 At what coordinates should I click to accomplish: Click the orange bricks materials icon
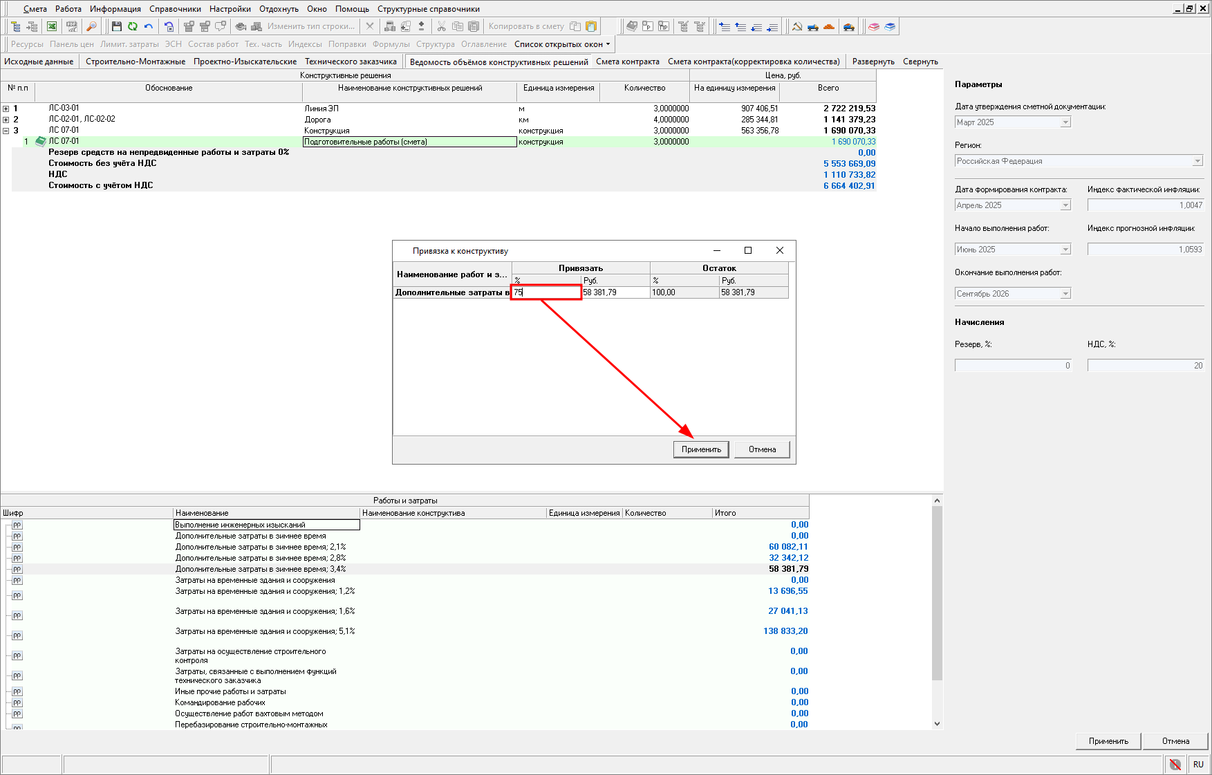tap(829, 26)
